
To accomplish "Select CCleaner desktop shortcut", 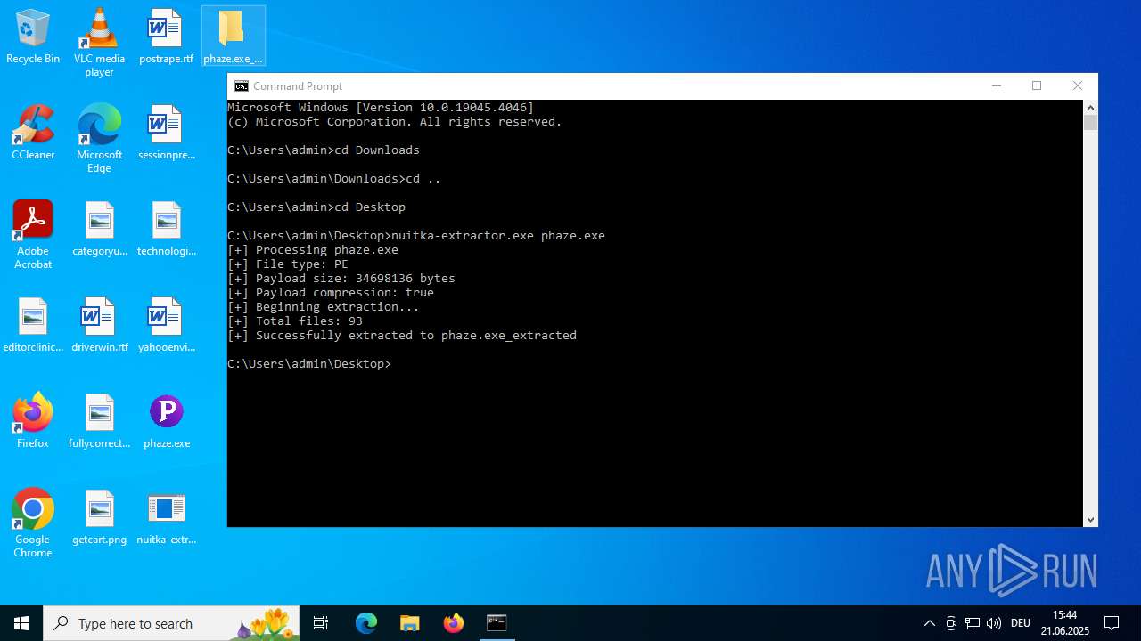I will [33, 134].
